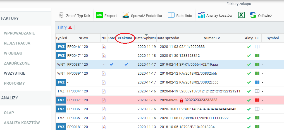The height and width of the screenshot is (130, 284).
Task: Click the Zmień Typ Dok document icon
Action: click(62, 15)
